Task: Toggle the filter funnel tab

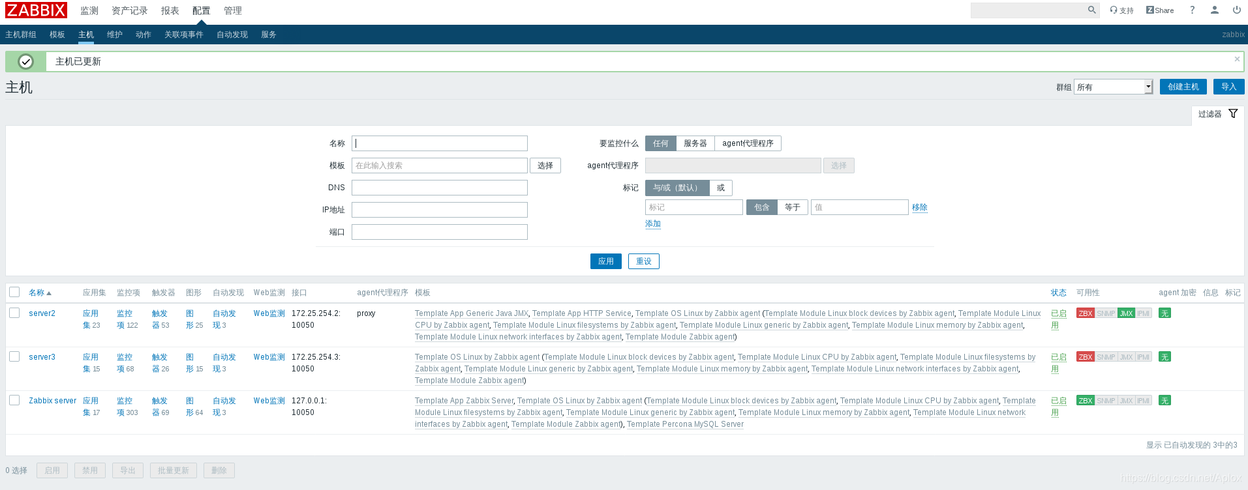Action: [x=1217, y=114]
